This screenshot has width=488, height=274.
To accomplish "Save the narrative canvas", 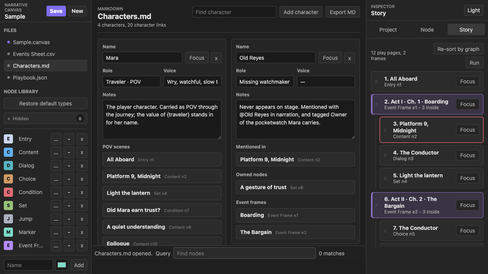I will point(56,11).
